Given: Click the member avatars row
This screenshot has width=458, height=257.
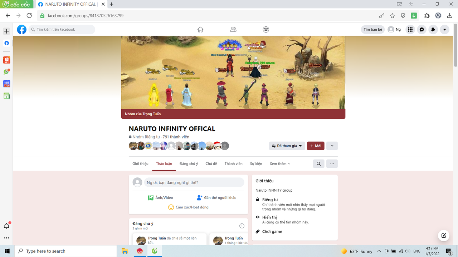Looking at the screenshot, I should click(179, 146).
